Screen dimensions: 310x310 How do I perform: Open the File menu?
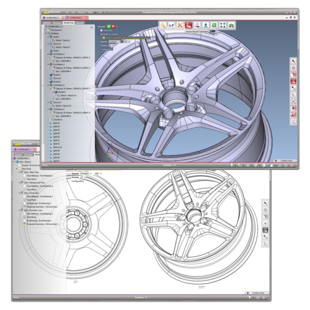(x=67, y=12)
